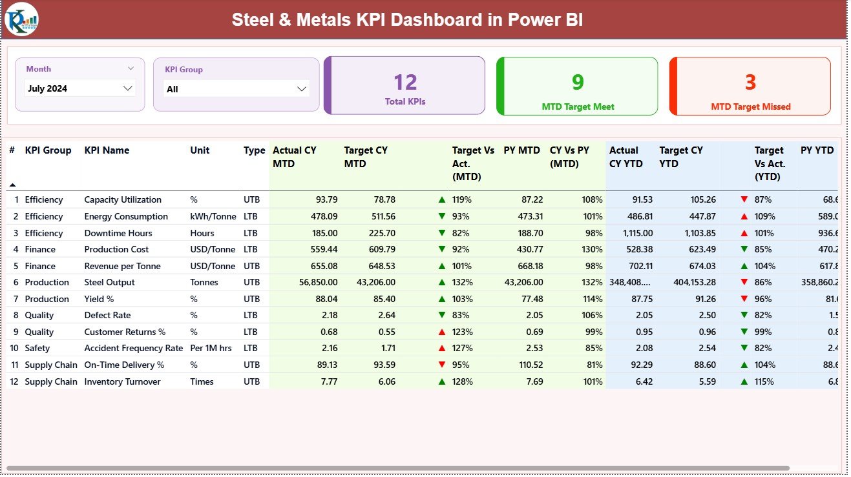Viewport: 851px width, 477px height.
Task: Select the 12 Total KPIs card
Action: click(x=404, y=86)
